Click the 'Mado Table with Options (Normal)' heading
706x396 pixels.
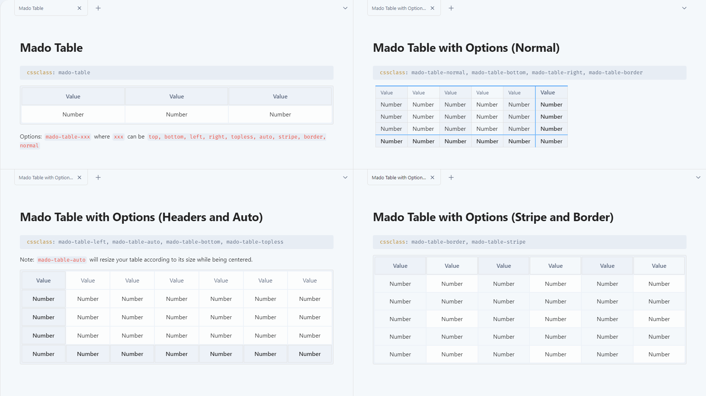pyautogui.click(x=466, y=48)
